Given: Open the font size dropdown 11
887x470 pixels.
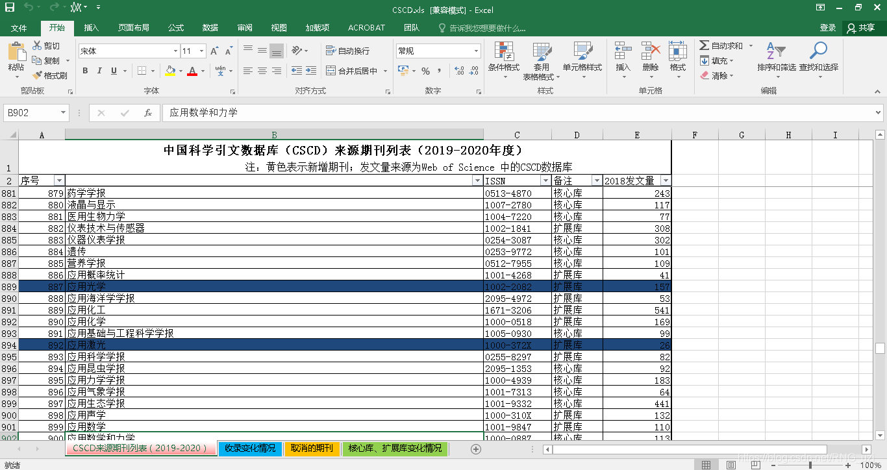Looking at the screenshot, I should tap(202, 51).
